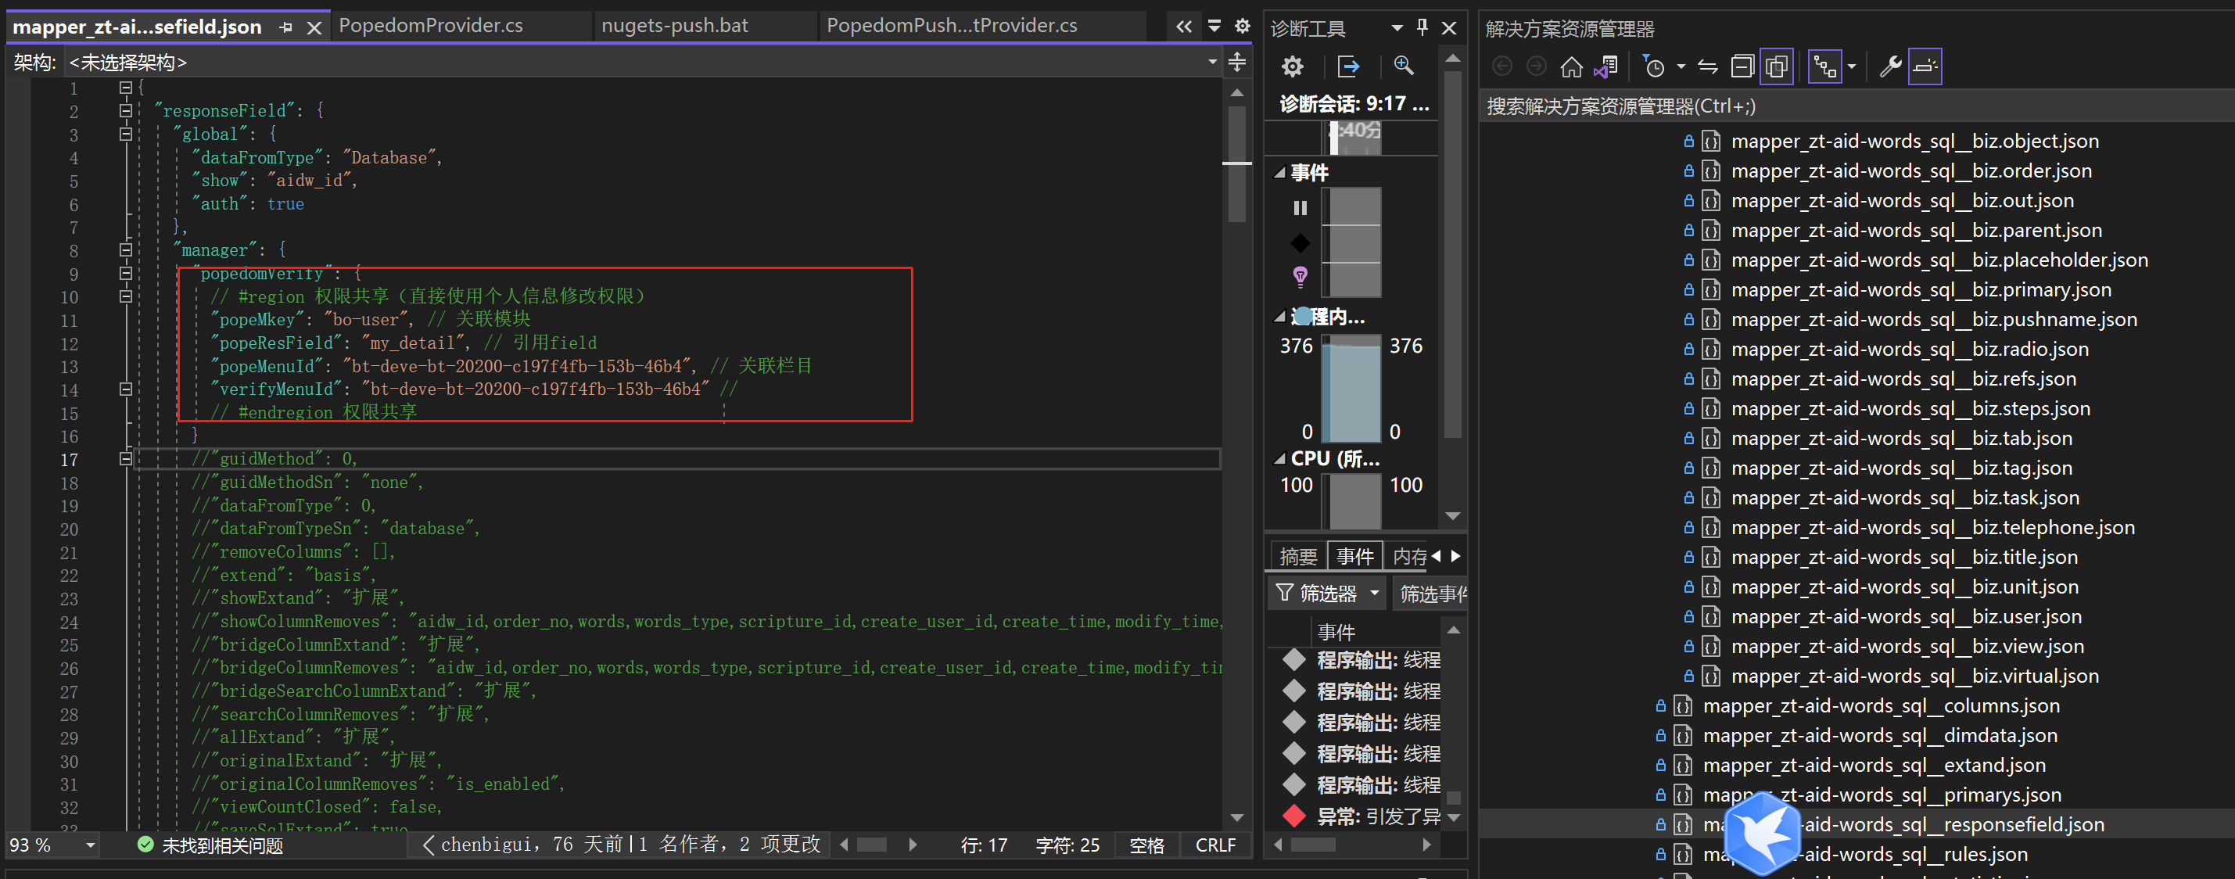The image size is (2235, 879).
Task: Sync with active document arrows icon
Action: point(1707,66)
